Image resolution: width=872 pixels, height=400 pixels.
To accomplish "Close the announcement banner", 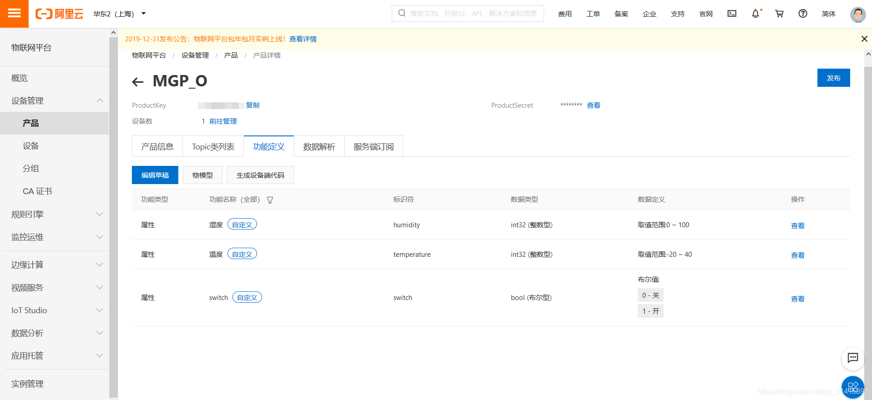I will [x=864, y=39].
